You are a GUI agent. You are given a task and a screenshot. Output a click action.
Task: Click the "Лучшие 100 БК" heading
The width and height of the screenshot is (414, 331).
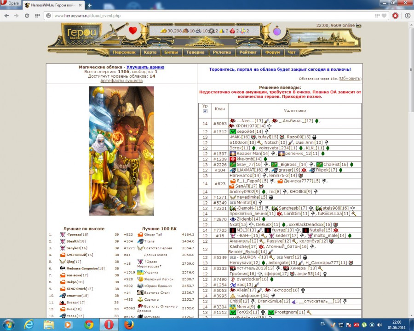coord(159,228)
